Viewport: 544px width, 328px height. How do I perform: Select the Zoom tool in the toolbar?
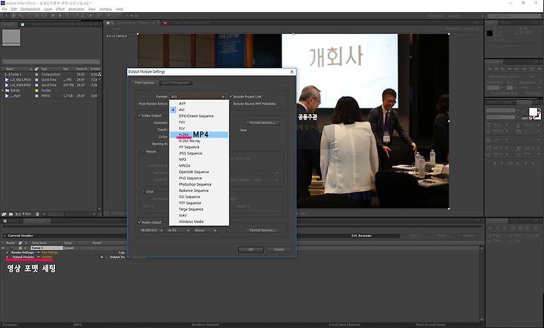[21, 16]
